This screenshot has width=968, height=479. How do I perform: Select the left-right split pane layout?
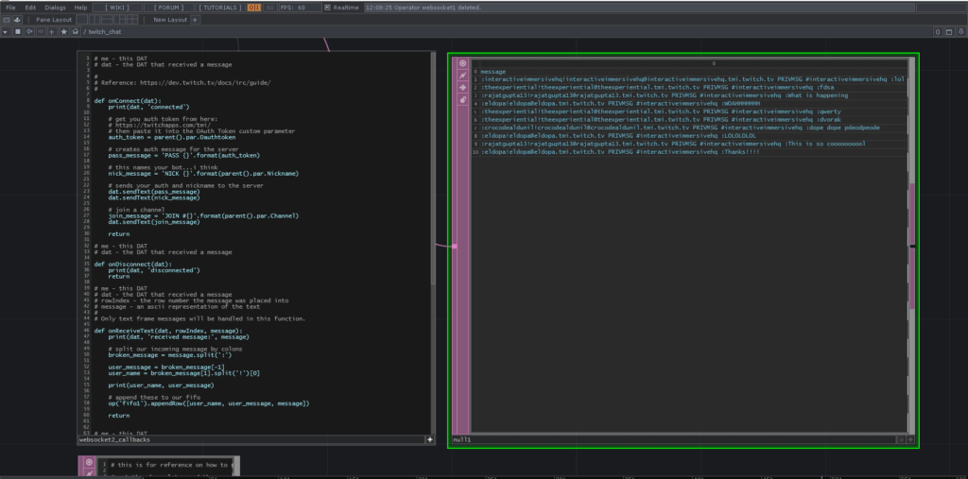[93, 20]
